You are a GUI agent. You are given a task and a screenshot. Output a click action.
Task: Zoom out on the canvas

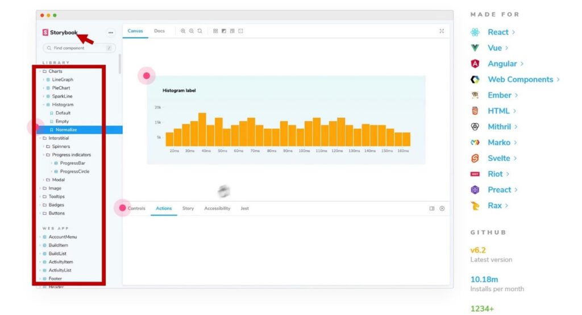(192, 31)
